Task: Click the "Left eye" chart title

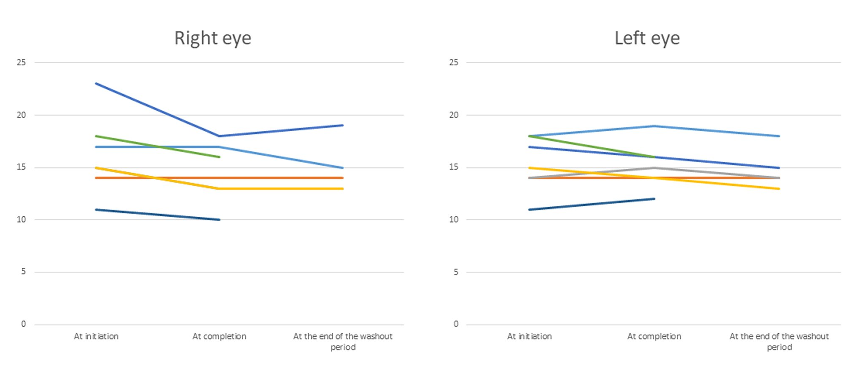Action: point(647,38)
